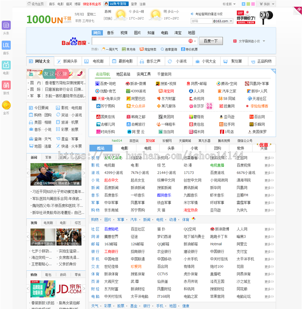This screenshot has width=302, height=309.
Task: Open the 萌 游戏 sidebar icon
Action: coord(6,85)
